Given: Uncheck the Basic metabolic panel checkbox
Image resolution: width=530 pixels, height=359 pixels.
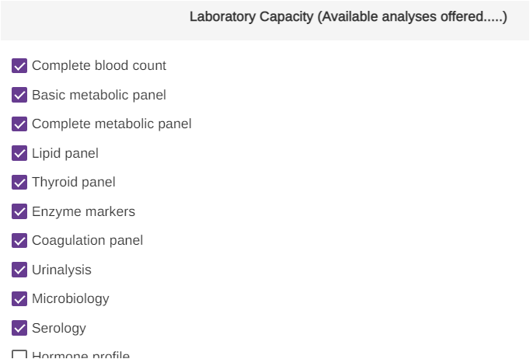Looking at the screenshot, I should point(20,95).
